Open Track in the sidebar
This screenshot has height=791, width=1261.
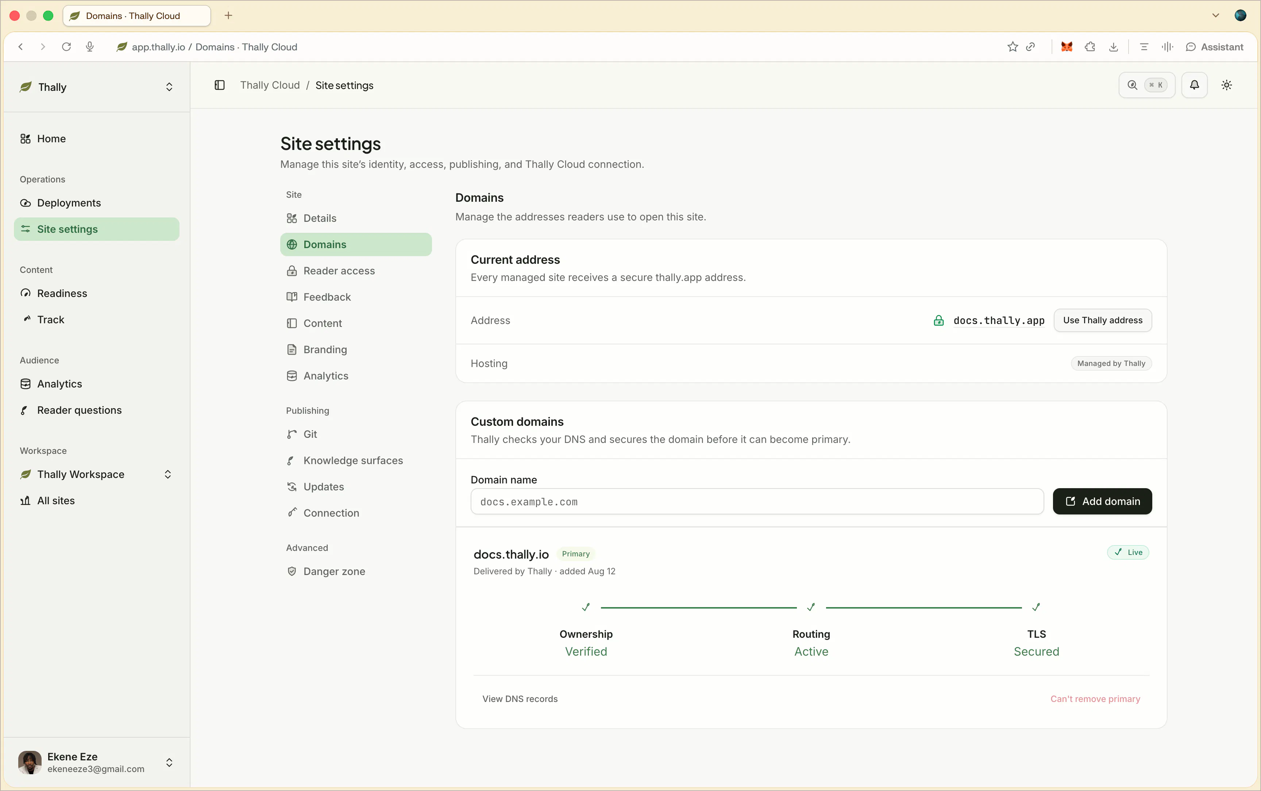[x=97, y=320]
